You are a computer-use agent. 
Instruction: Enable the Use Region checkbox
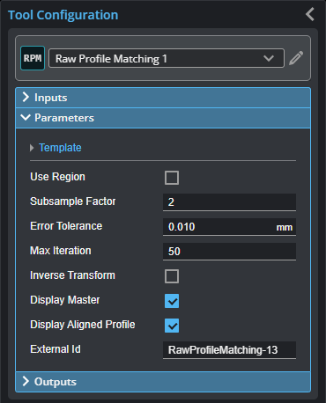pyautogui.click(x=172, y=178)
